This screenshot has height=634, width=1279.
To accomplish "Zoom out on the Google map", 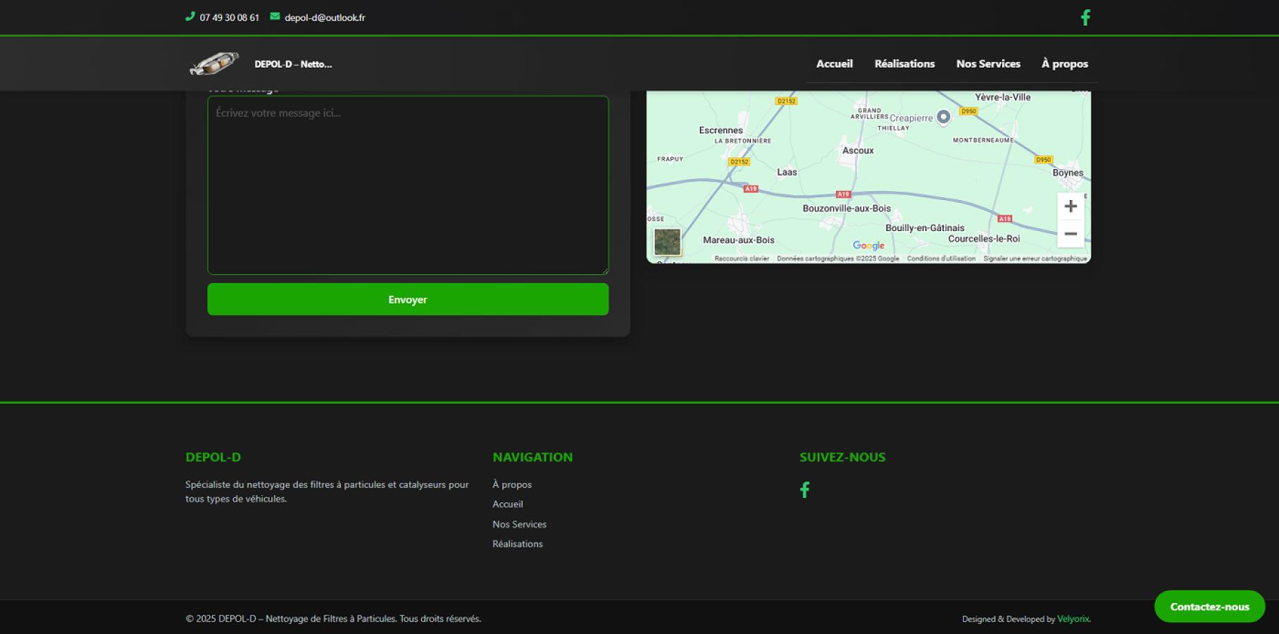I will tap(1070, 233).
